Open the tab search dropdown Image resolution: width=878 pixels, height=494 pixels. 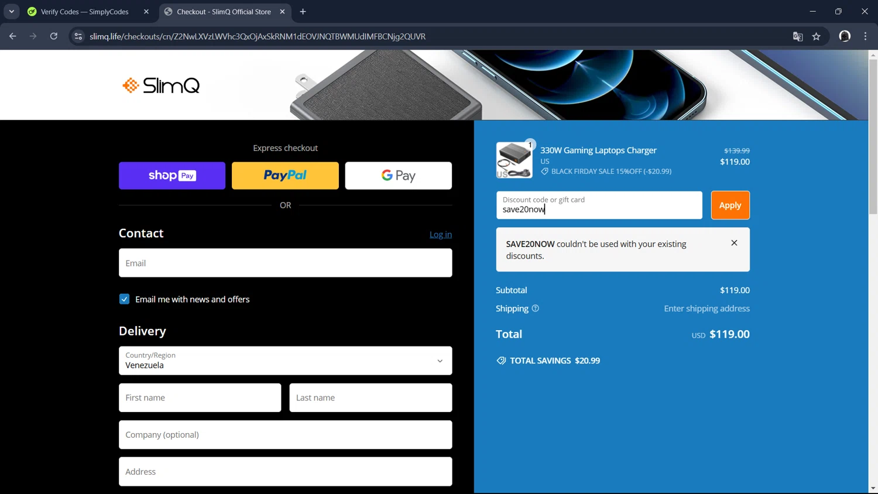pos(12,12)
